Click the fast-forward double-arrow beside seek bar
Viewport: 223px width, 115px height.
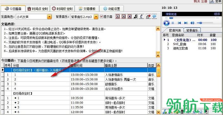click(x=217, y=18)
